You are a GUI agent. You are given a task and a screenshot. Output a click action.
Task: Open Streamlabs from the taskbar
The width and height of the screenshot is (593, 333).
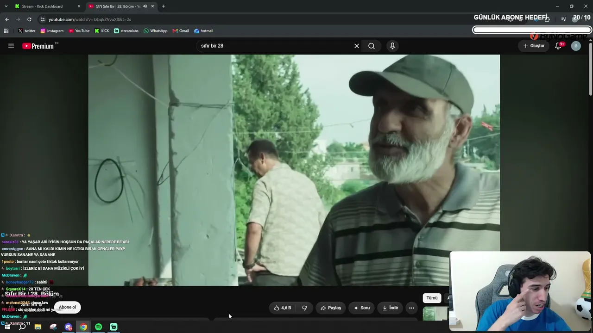click(x=114, y=327)
